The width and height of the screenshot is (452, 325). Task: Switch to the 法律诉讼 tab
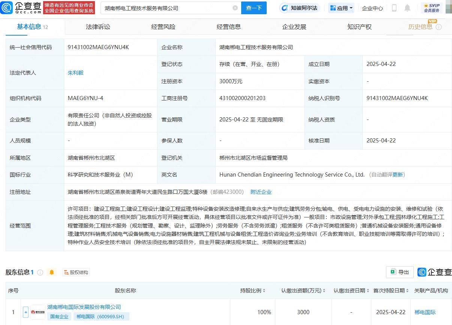click(x=97, y=27)
